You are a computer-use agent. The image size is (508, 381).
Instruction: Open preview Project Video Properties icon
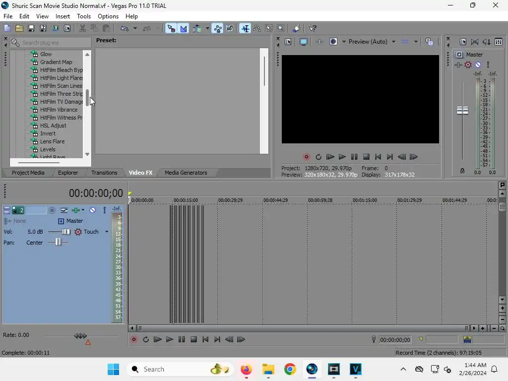288,42
